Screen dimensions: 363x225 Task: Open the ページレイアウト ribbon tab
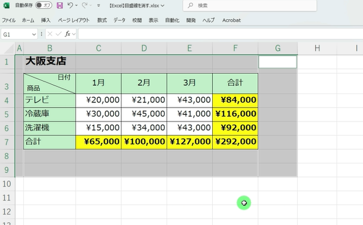(73, 20)
